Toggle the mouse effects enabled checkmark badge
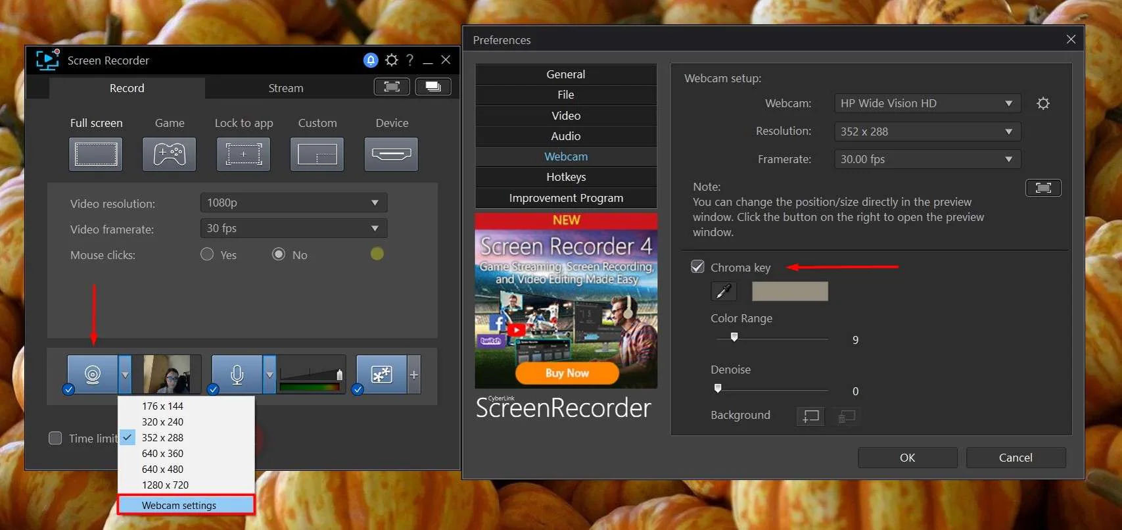Screen dimensions: 1122x530 pyautogui.click(x=358, y=390)
